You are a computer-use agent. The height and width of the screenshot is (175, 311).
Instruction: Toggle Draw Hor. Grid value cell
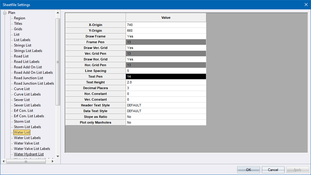(166, 59)
